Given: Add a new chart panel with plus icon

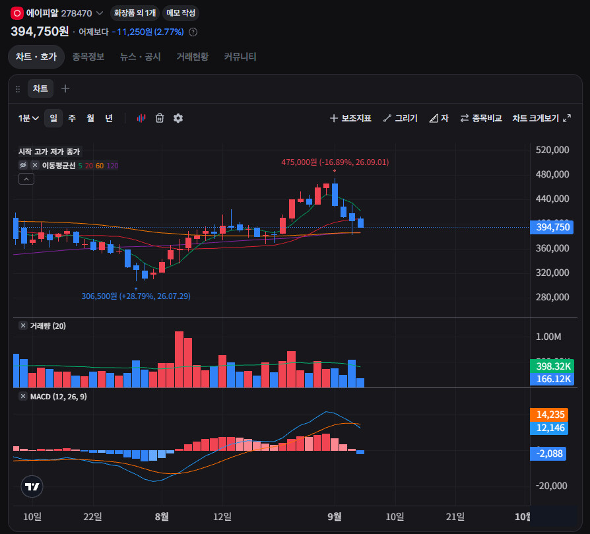Looking at the screenshot, I should pos(65,88).
